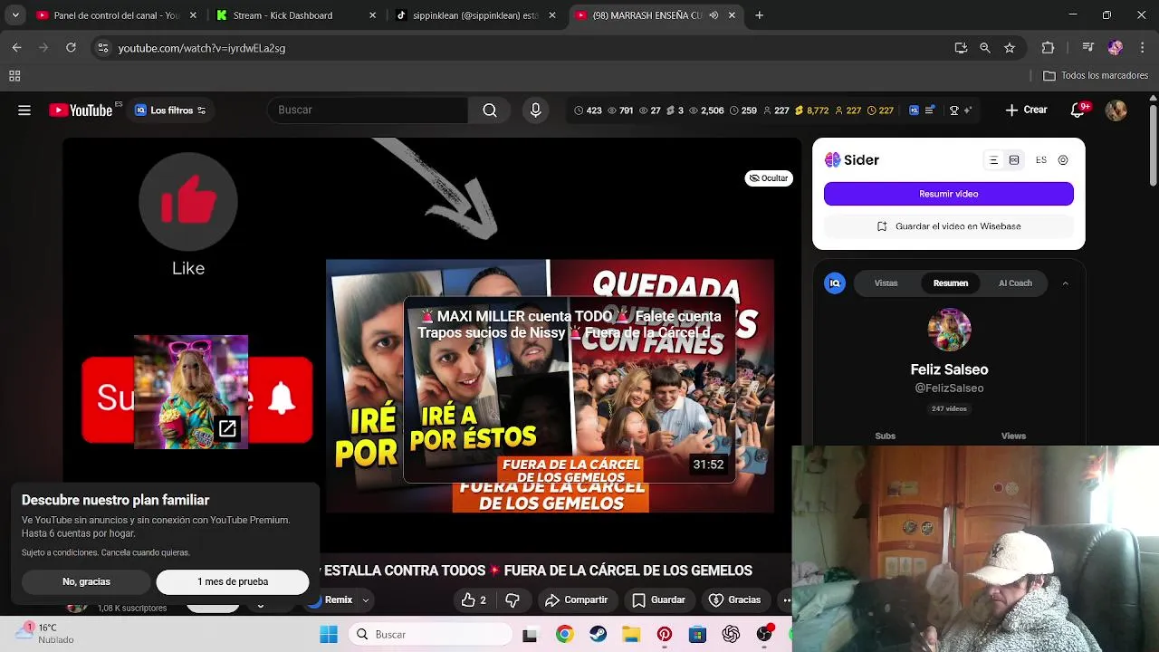Open the address bar zoom magnifier
The image size is (1159, 652).
pos(985,48)
